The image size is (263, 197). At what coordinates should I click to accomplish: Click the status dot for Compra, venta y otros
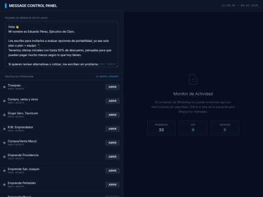coord(4,101)
